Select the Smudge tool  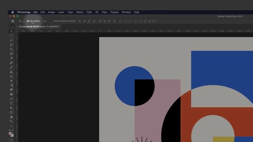11,90
